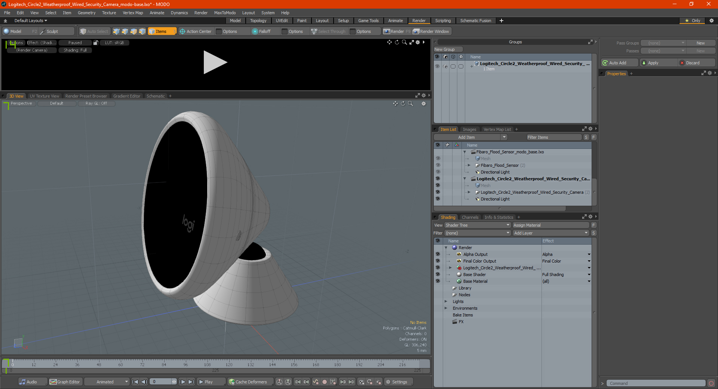This screenshot has height=389, width=718.
Task: Open the UV Texture View tab
Action: tap(45, 96)
